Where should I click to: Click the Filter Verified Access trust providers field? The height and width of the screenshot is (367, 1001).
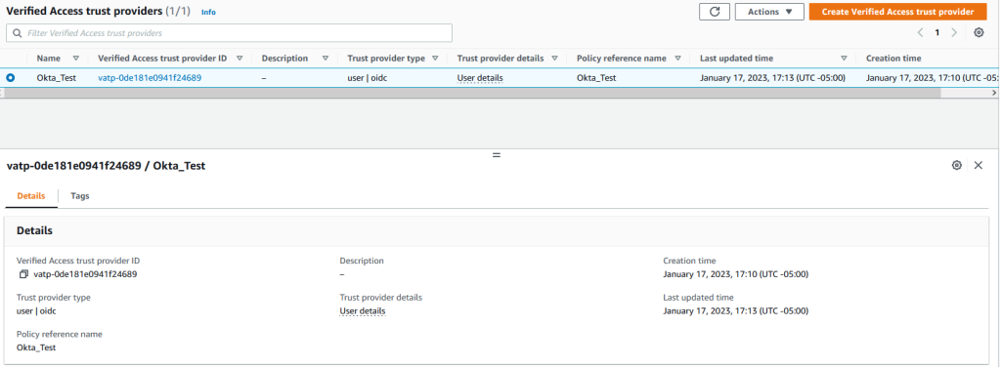pos(229,32)
